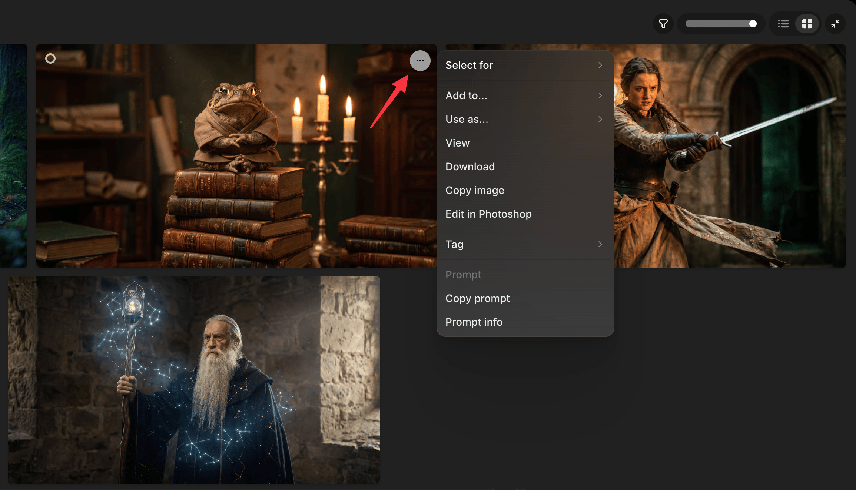Open the toad on books image
The image size is (856, 490).
pyautogui.click(x=236, y=156)
